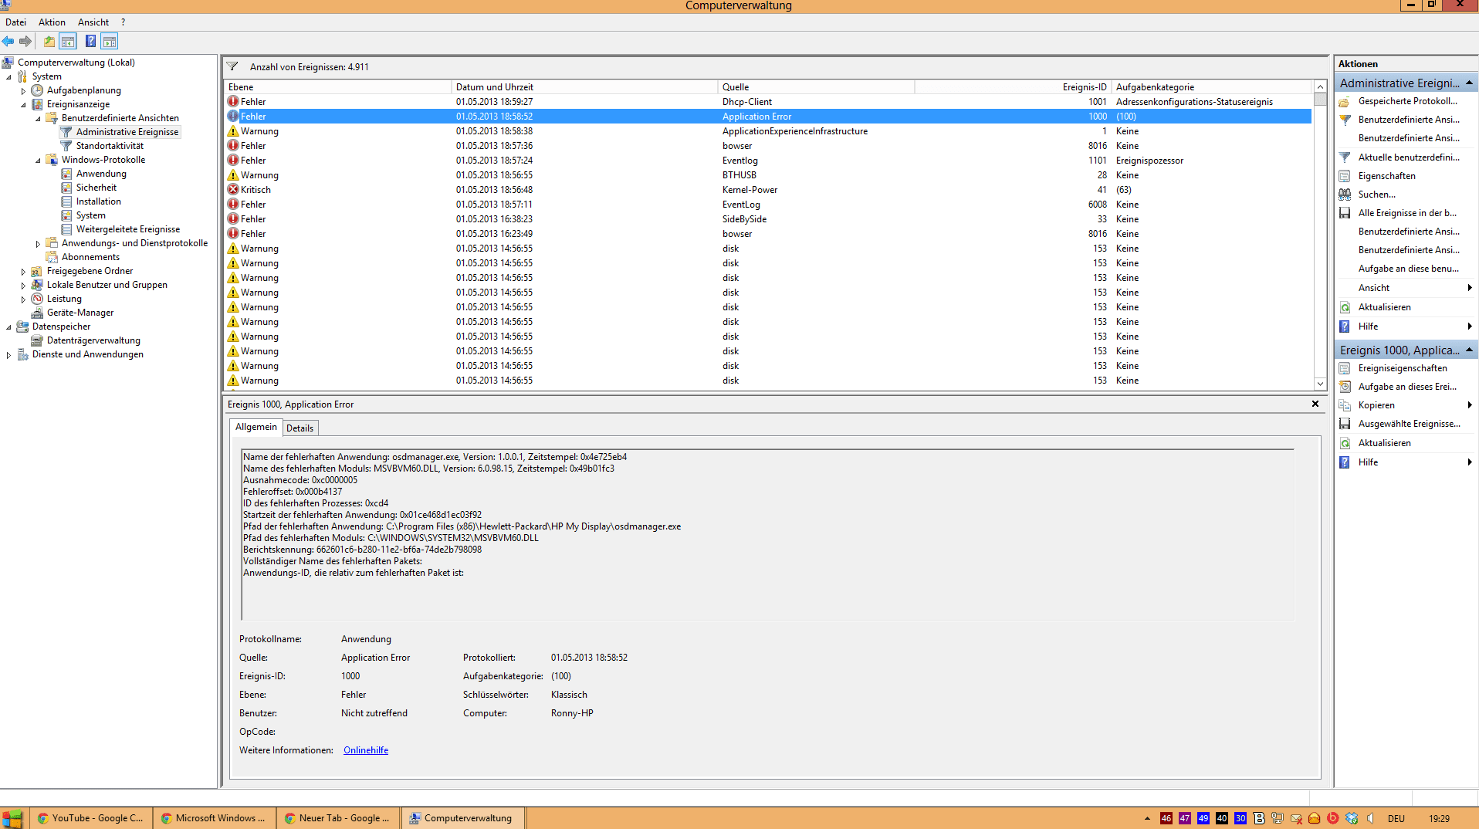This screenshot has height=829, width=1479.
Task: Click Gespeicherte Protokoll... open log action
Action: coord(1407,101)
